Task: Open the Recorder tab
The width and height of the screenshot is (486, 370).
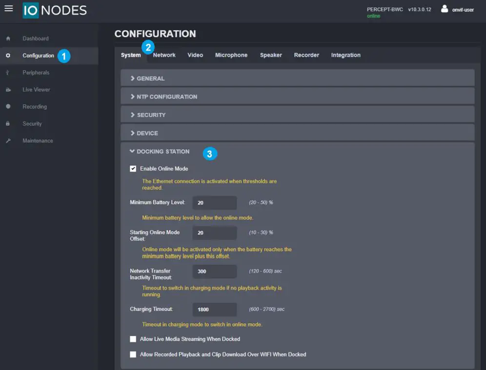Action: tap(306, 55)
